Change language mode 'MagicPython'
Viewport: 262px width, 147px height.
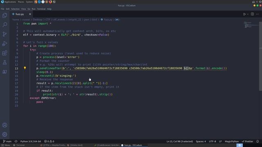pyautogui.click(x=232, y=141)
